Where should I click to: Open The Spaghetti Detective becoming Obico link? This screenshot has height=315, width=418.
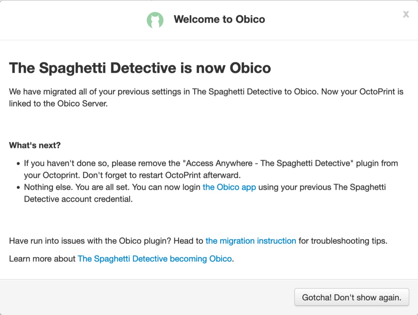point(155,259)
